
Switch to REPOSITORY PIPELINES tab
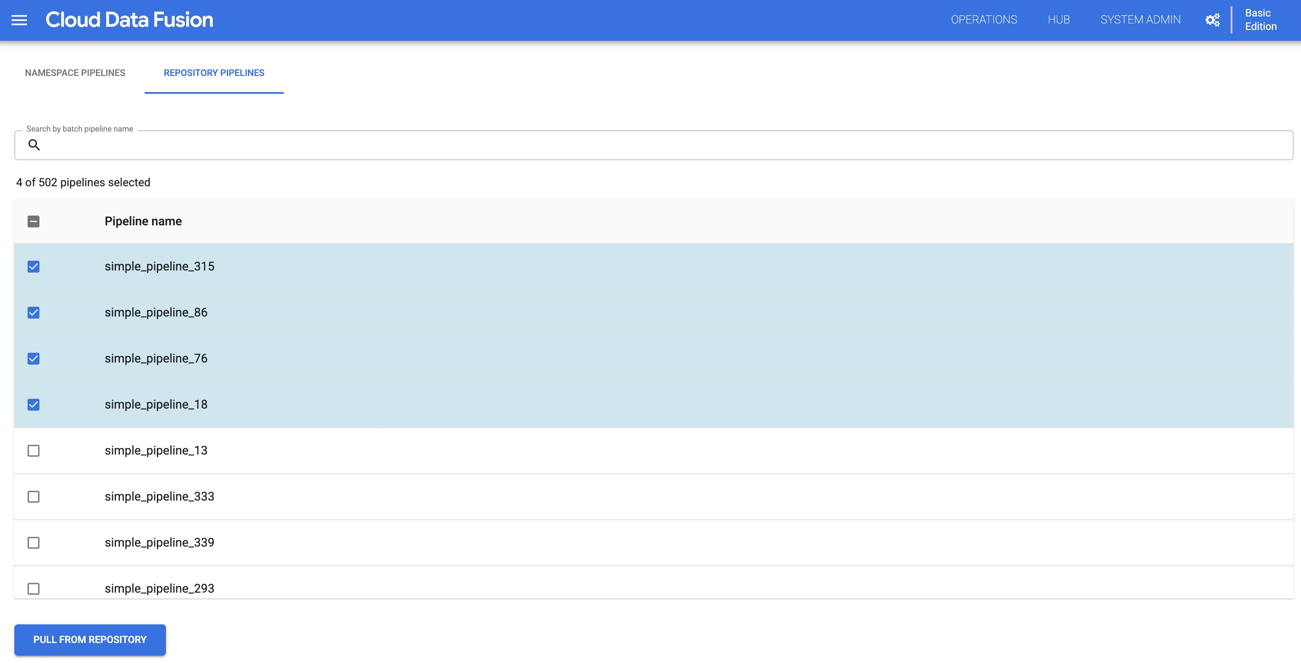(214, 72)
